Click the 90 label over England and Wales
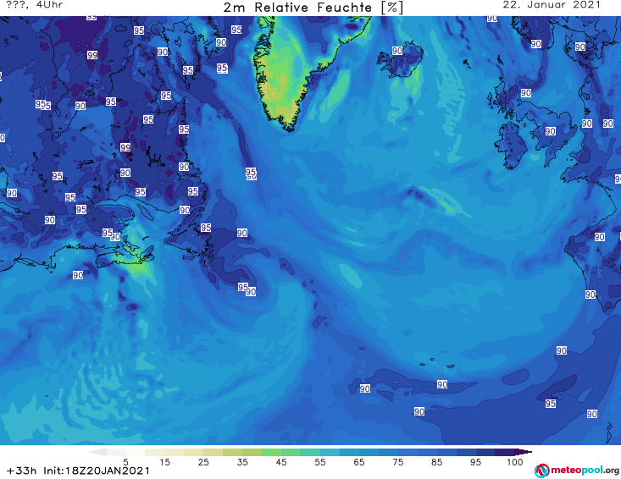621x479 pixels. click(550, 131)
